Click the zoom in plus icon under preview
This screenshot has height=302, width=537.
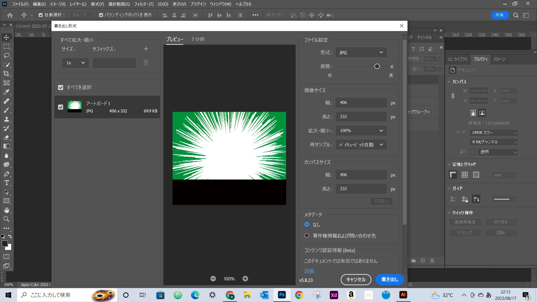[245, 279]
